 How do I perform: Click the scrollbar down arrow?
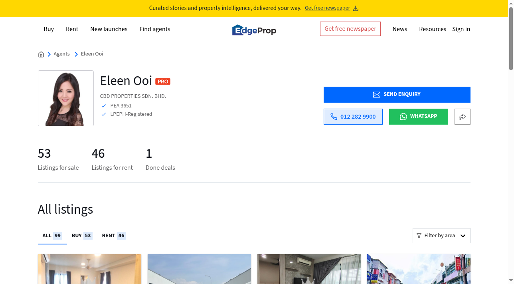pyautogui.click(x=511, y=281)
